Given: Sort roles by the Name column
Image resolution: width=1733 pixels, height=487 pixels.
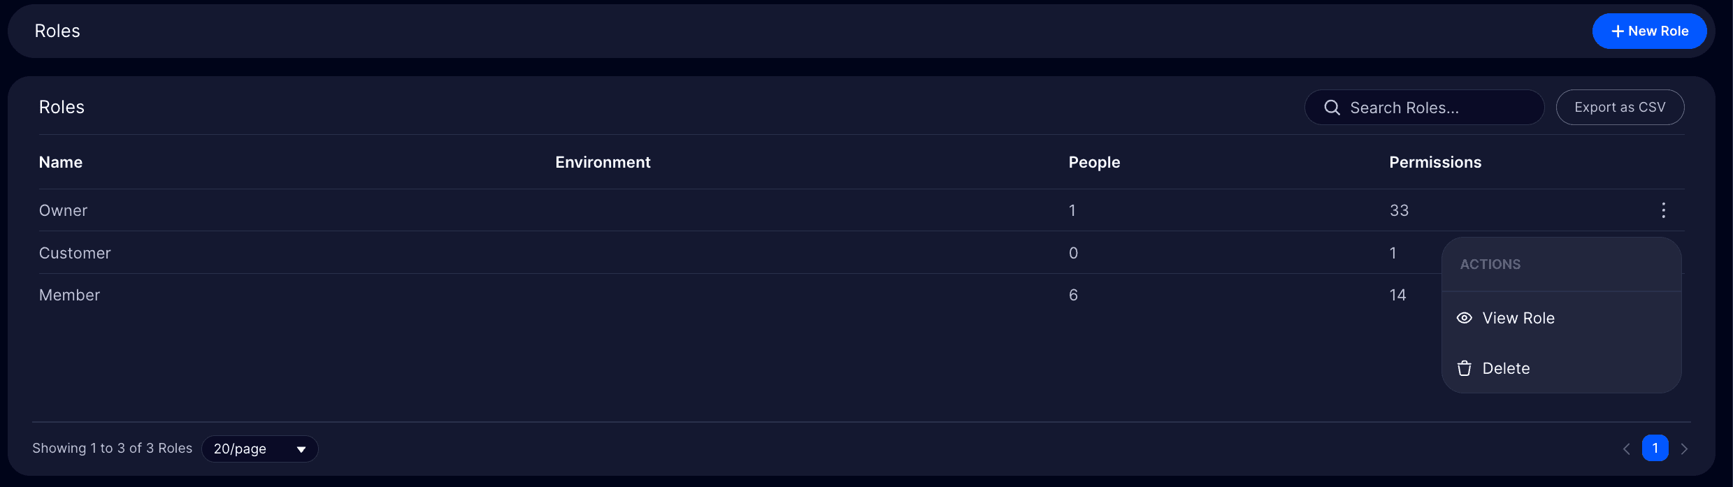Looking at the screenshot, I should coord(60,162).
